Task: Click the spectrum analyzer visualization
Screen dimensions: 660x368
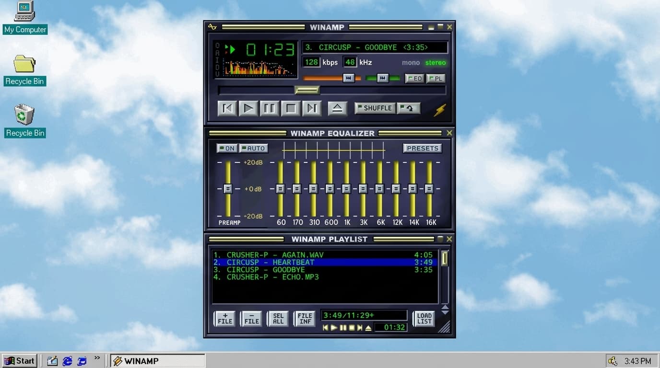Action: 259,68
